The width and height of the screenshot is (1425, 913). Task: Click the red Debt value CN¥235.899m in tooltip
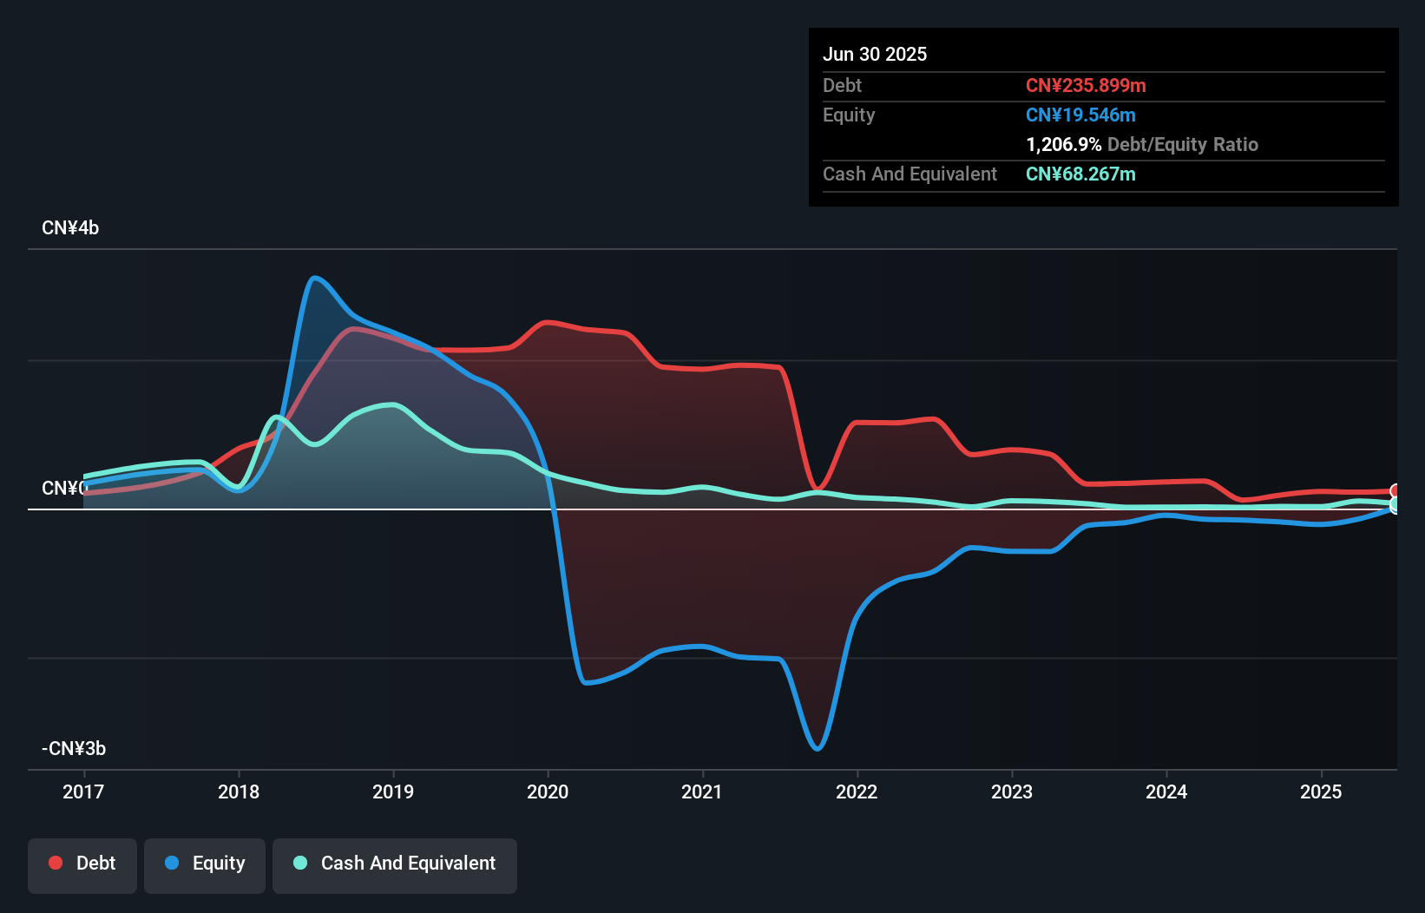[x=1086, y=85]
